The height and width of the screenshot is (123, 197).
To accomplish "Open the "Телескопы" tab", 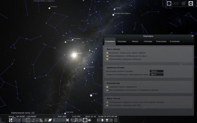I will point(161,41).
